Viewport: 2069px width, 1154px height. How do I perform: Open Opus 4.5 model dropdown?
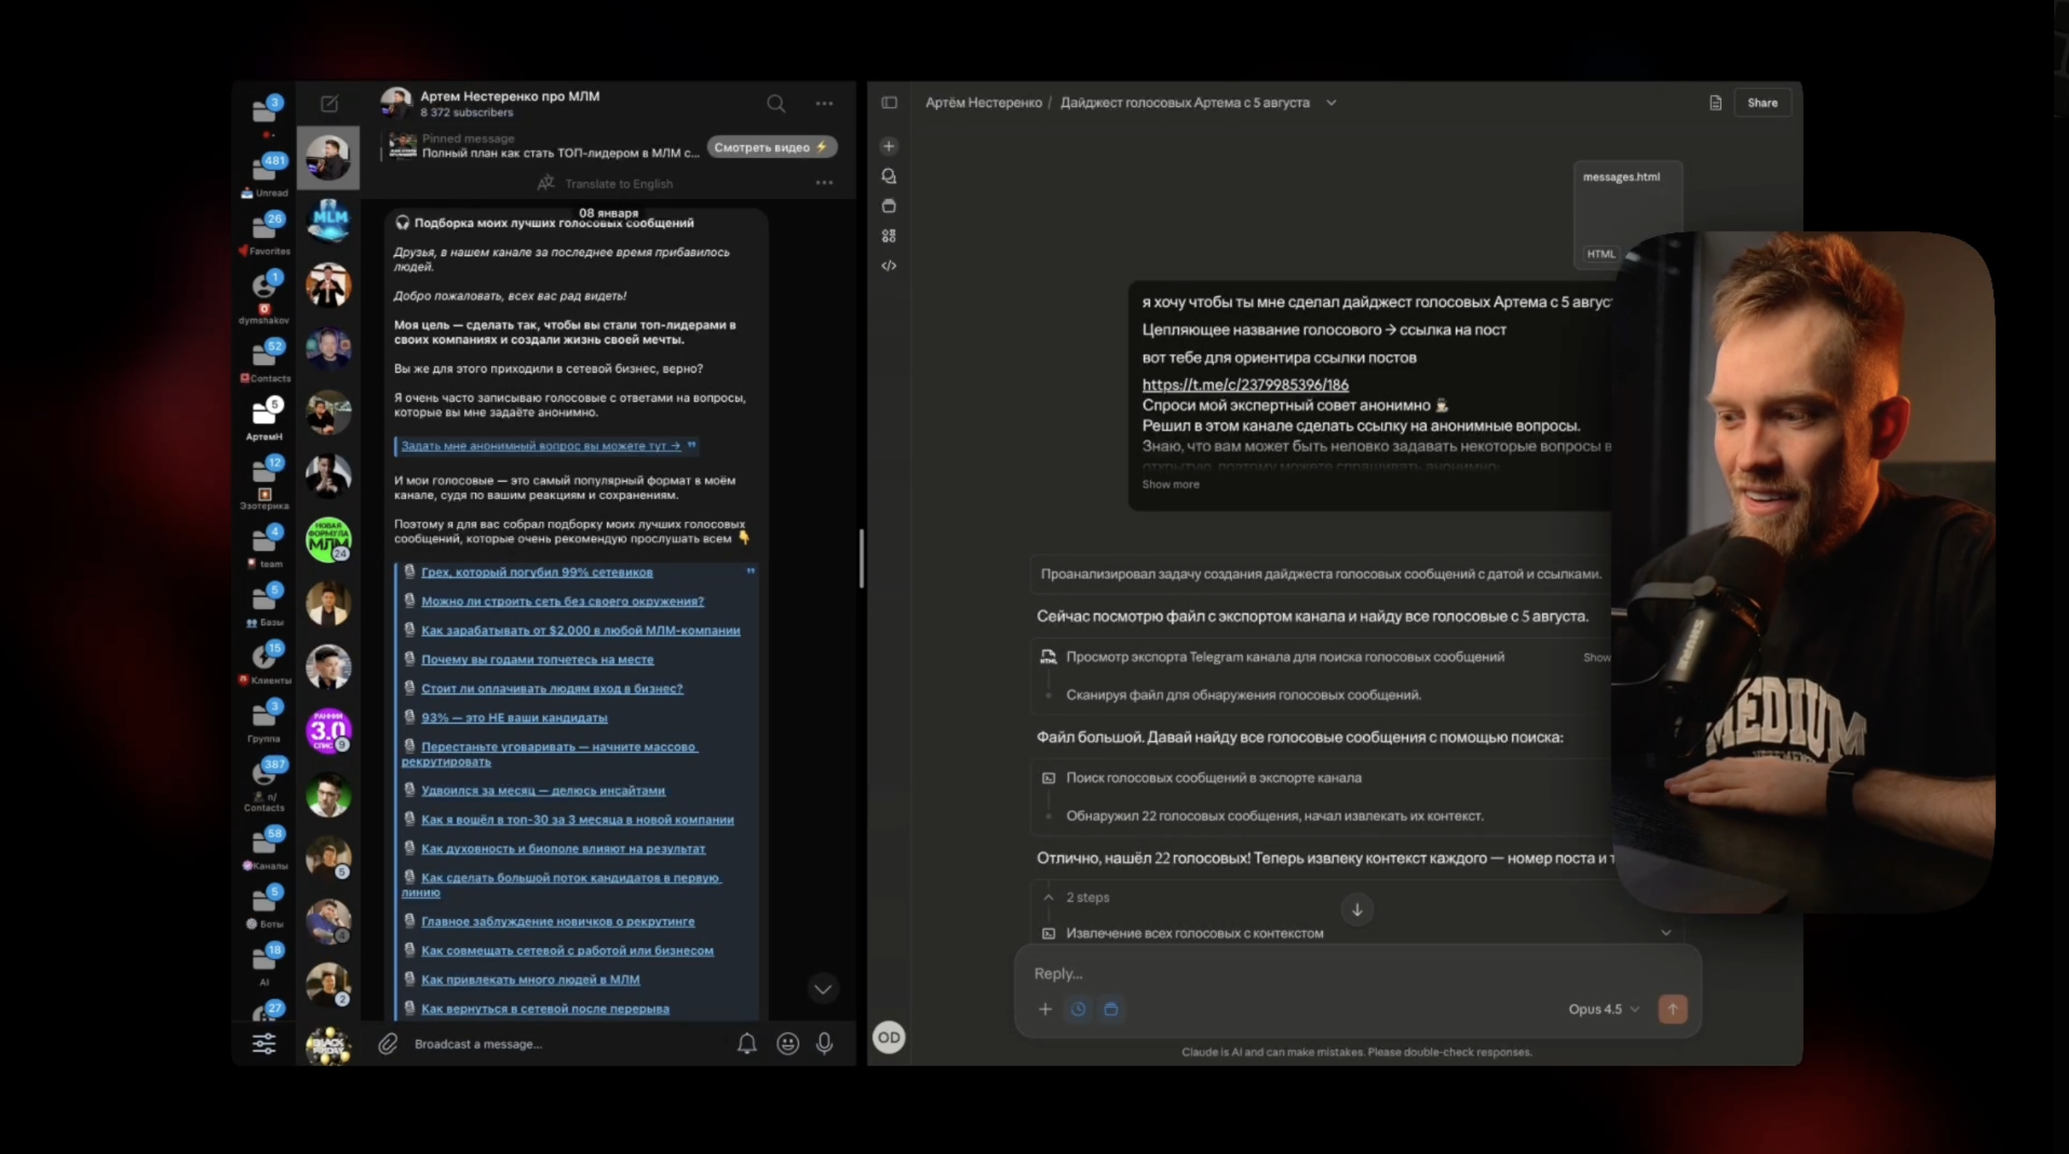pyautogui.click(x=1604, y=1010)
